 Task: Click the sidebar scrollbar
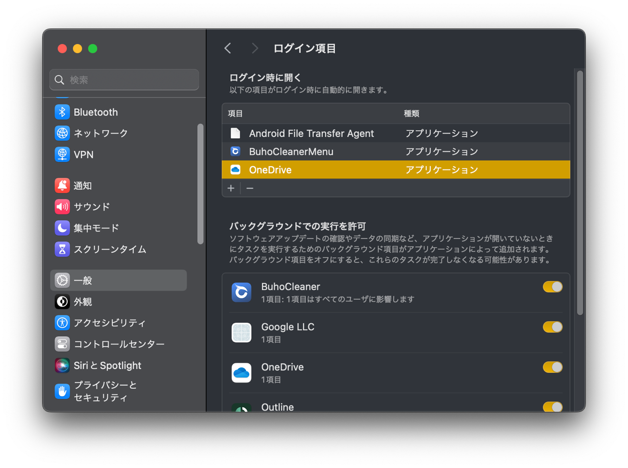pyautogui.click(x=200, y=184)
